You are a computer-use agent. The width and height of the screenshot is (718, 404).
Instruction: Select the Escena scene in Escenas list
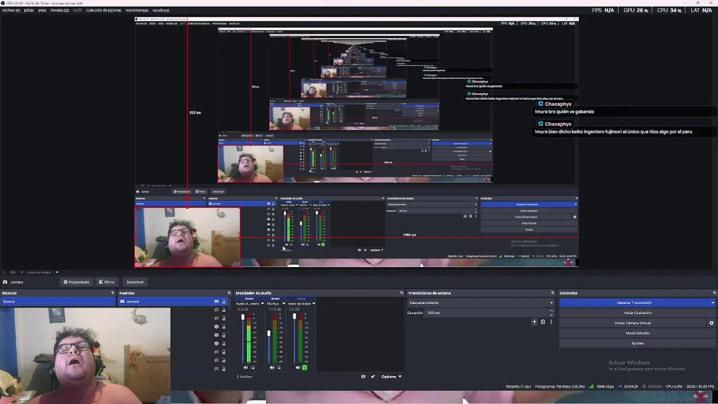pos(57,301)
